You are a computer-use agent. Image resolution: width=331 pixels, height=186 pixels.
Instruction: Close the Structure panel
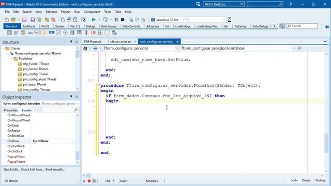(77, 42)
